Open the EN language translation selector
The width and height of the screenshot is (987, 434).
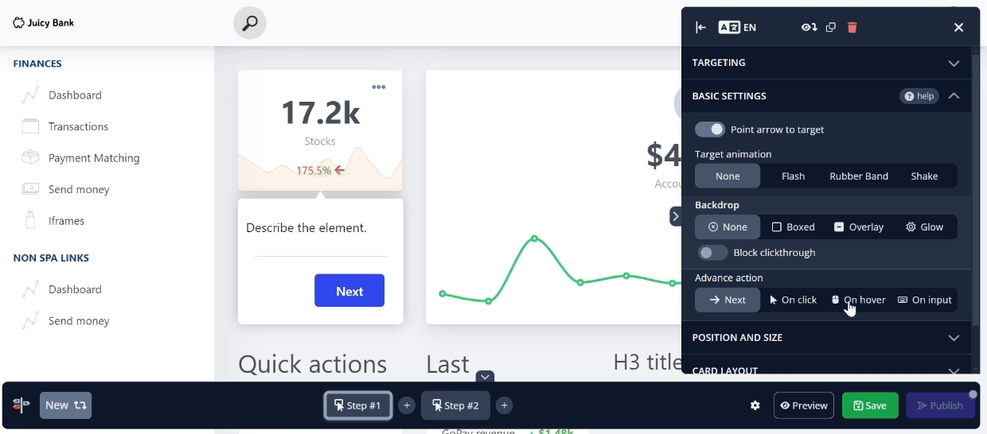click(737, 27)
